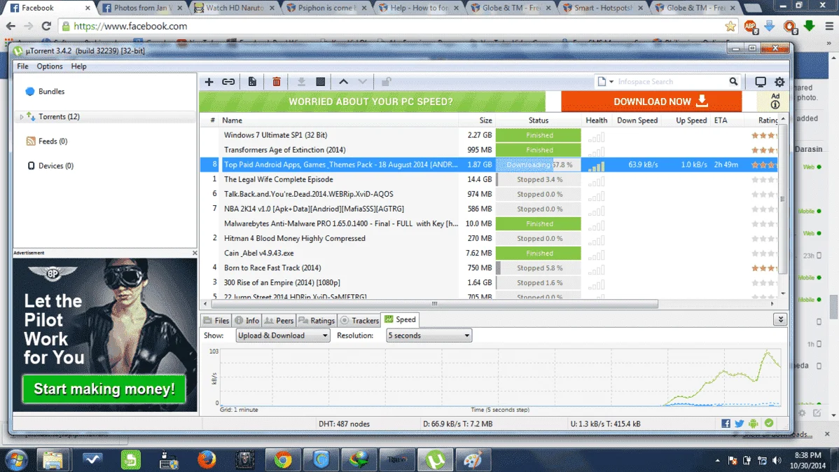This screenshot has height=472, width=839.
Task: Click the torrent list vertical scrollbar
Action: [x=782, y=199]
